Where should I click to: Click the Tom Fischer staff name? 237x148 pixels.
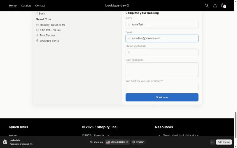pyautogui.click(x=47, y=35)
